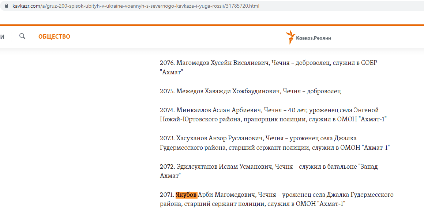Click entry 2072 Эдилсултанов Ислам Усманович
Image resolution: width=424 pixels, height=215 pixels.
click(270, 171)
